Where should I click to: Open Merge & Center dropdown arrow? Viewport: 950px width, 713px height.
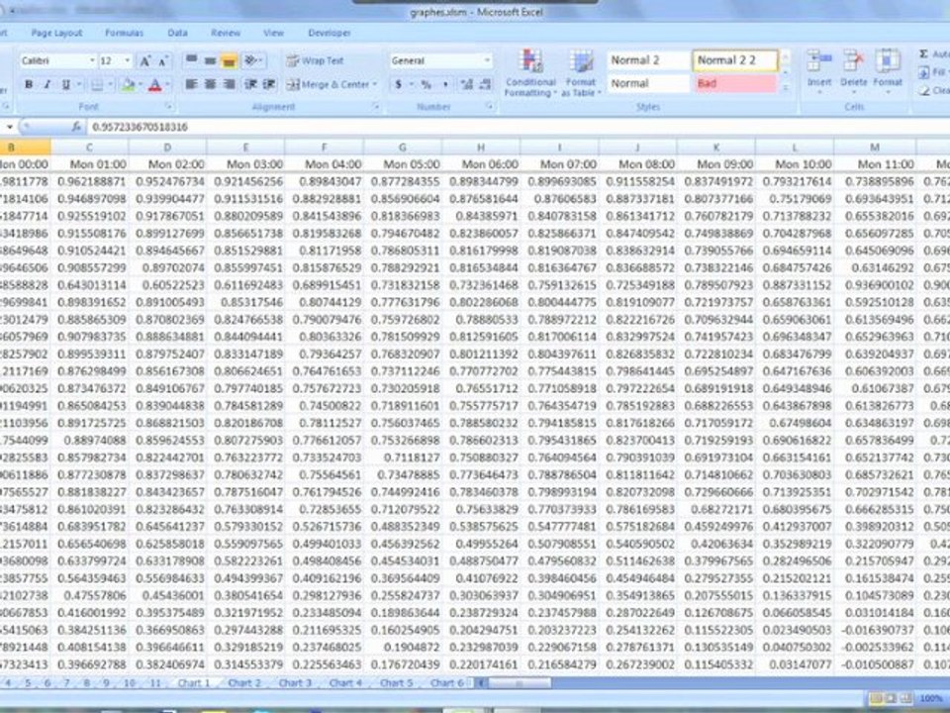tap(375, 84)
